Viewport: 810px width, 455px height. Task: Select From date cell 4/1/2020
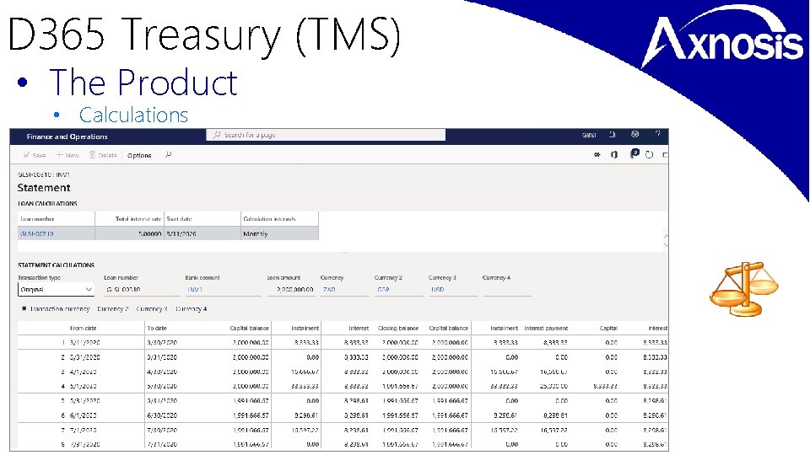tap(83, 372)
